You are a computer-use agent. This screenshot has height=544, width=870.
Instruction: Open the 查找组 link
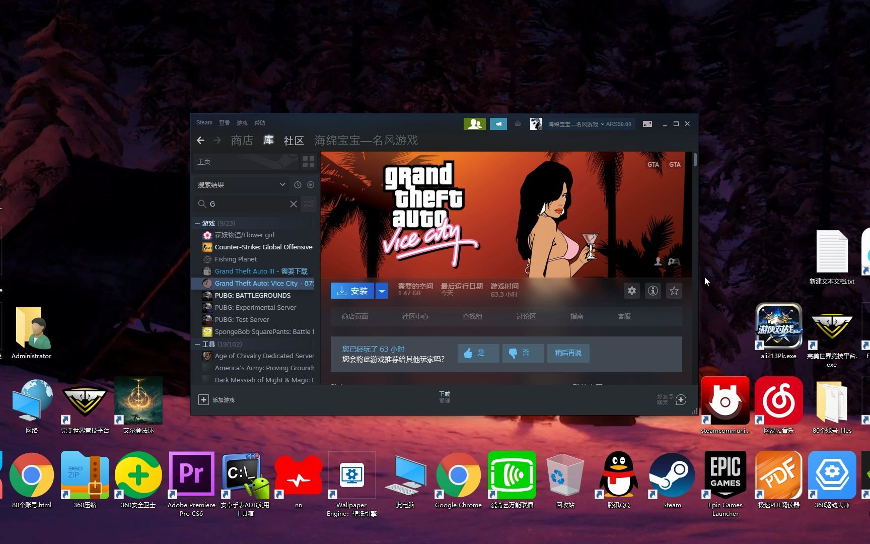pos(472,317)
